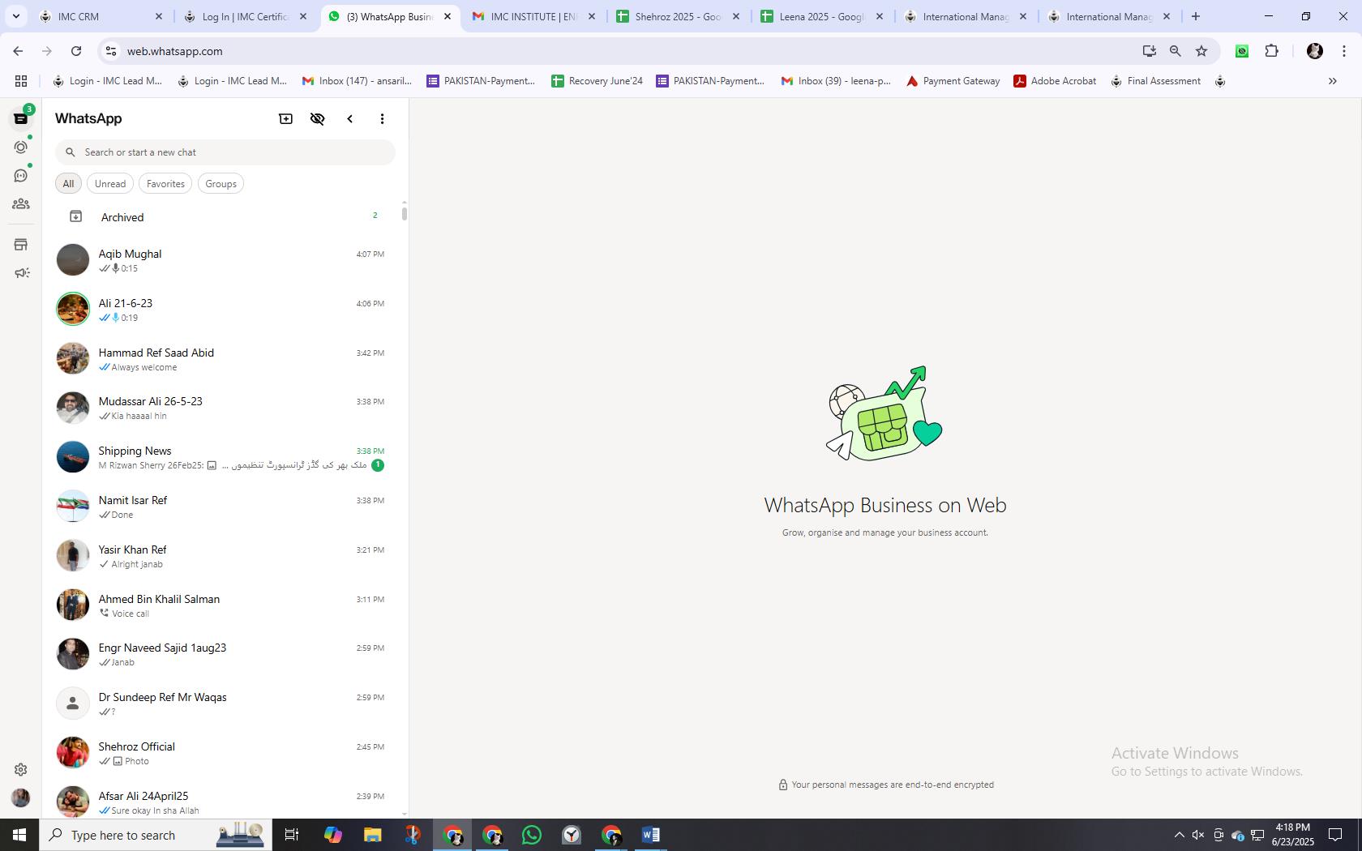
Task: Open the Archived chats row
Action: [221, 217]
